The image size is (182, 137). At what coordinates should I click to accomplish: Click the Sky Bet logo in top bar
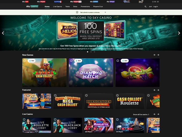(x=25, y=2)
